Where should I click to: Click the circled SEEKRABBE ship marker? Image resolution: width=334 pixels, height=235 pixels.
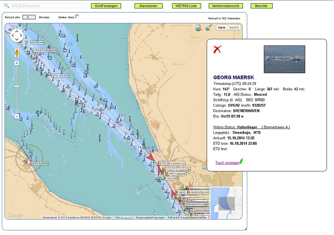[x=26, y=162]
